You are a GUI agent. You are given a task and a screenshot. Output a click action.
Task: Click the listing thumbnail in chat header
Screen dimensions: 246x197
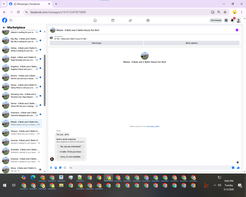(53, 30)
